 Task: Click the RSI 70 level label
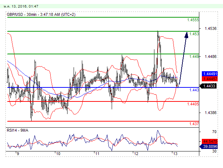coord(214,132)
